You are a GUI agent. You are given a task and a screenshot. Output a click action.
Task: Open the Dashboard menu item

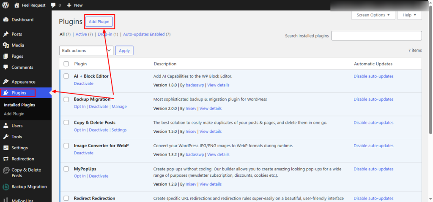pos(22,20)
